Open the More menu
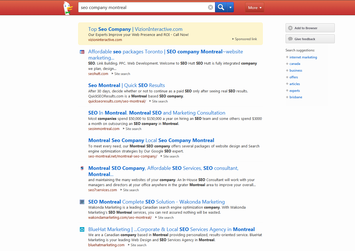The height and width of the screenshot is (251, 355). click(254, 8)
